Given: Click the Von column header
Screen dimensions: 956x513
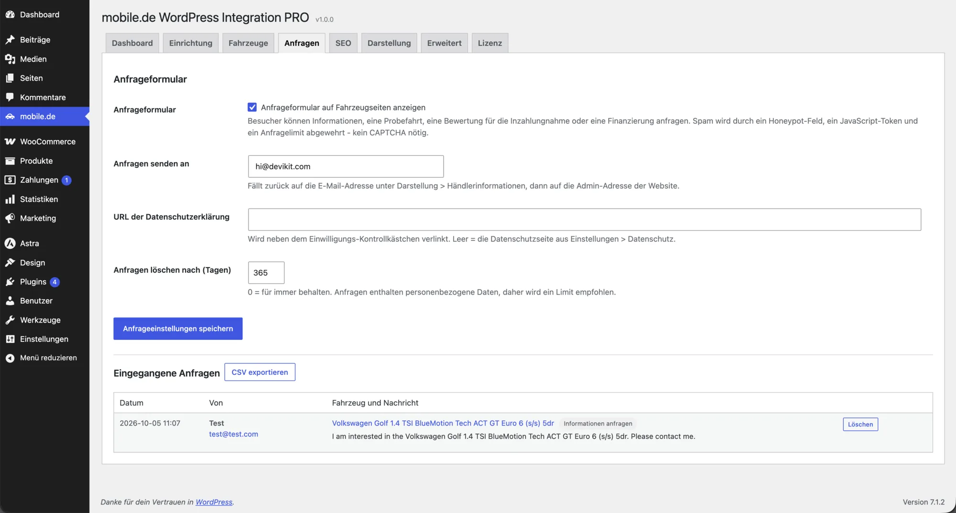Looking at the screenshot, I should pyautogui.click(x=216, y=403).
